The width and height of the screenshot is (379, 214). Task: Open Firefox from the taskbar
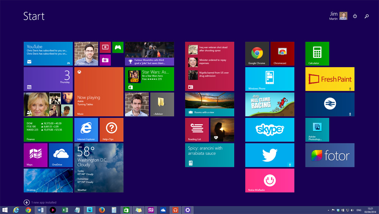click(102, 210)
